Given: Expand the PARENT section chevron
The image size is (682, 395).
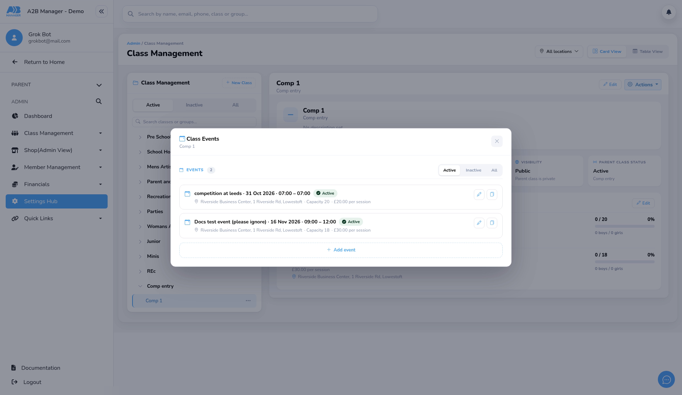Looking at the screenshot, I should (x=99, y=85).
